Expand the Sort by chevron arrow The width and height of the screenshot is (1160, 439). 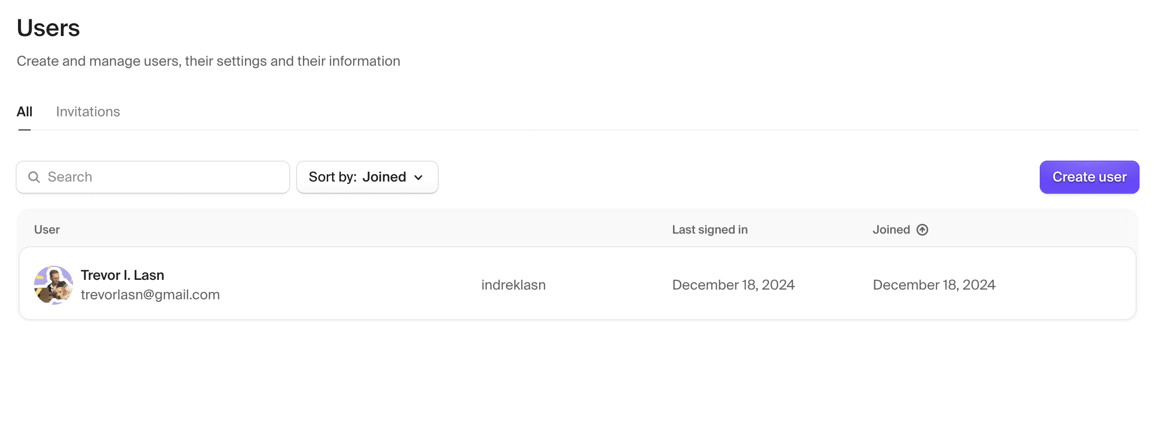pyautogui.click(x=418, y=178)
